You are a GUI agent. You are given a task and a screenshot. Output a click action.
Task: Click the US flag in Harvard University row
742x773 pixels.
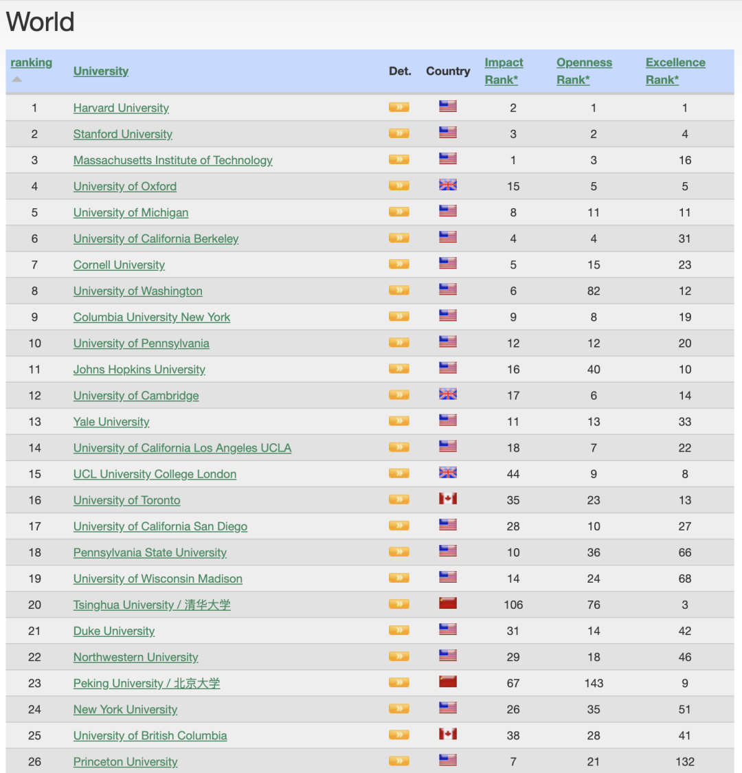click(x=448, y=107)
